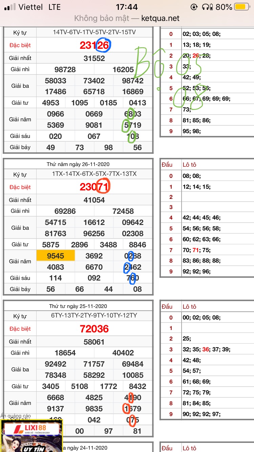Tap fifth prize number 3692

[x=94, y=256]
